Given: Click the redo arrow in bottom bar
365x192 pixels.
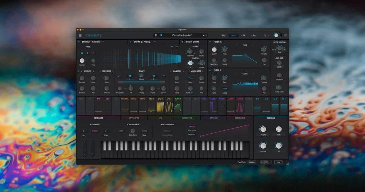Looking at the screenshot, I should [270, 162].
